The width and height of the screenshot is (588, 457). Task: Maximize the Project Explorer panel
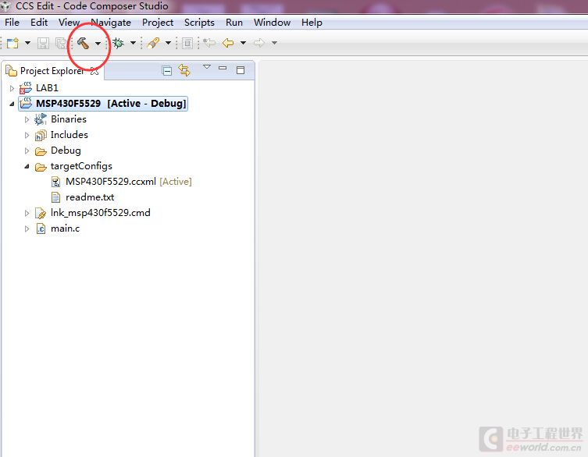coord(241,70)
